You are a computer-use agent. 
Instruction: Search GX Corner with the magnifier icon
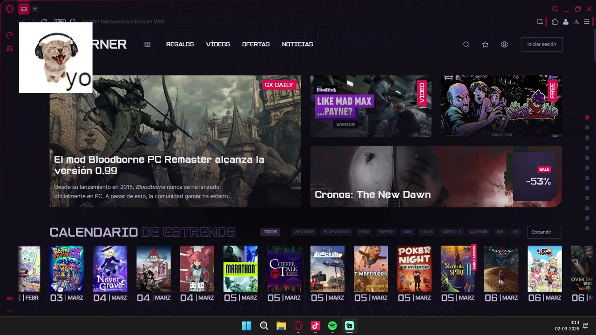(x=466, y=45)
